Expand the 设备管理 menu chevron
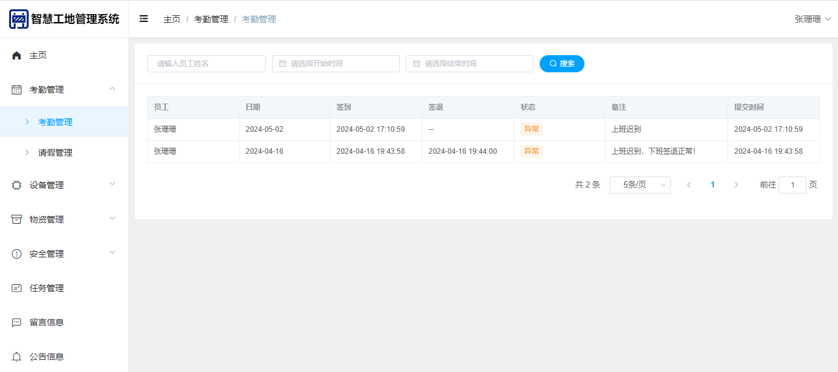This screenshot has height=372, width=838. coord(112,184)
